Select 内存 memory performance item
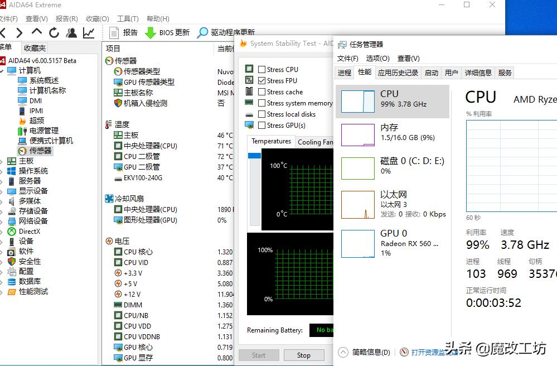Viewport: 557px width, 366px height. click(x=392, y=134)
